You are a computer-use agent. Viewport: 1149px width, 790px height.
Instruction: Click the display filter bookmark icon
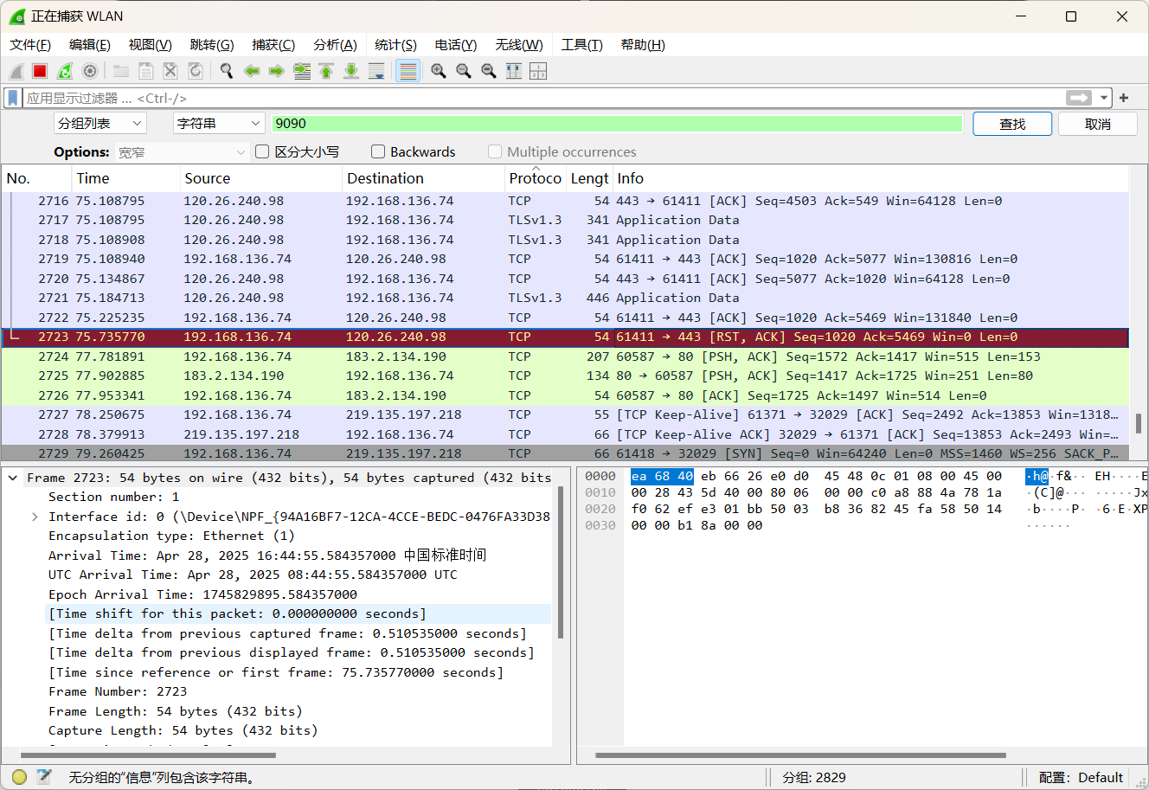12,98
